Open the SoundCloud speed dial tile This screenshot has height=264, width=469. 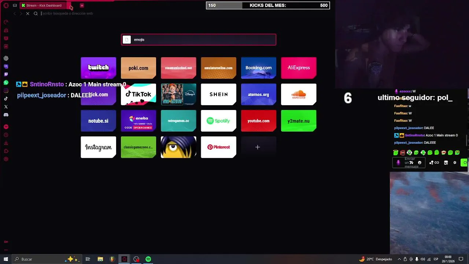point(299,94)
